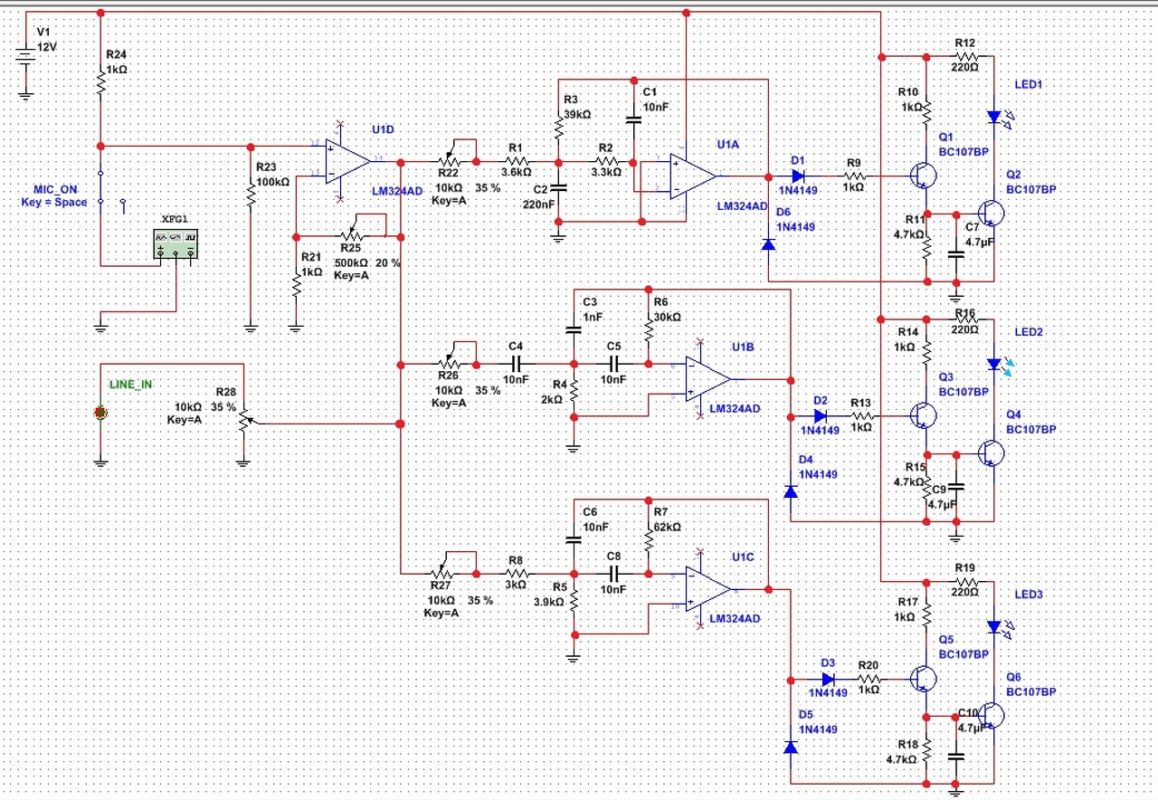Screen dimensions: 1158x800
Task: Select the U1C op-amp triangle symbol
Action: [708, 588]
